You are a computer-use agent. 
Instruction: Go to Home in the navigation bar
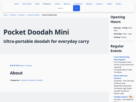click(16, 4)
